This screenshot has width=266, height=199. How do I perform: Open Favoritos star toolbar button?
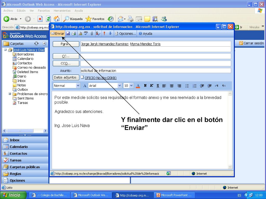95,19
